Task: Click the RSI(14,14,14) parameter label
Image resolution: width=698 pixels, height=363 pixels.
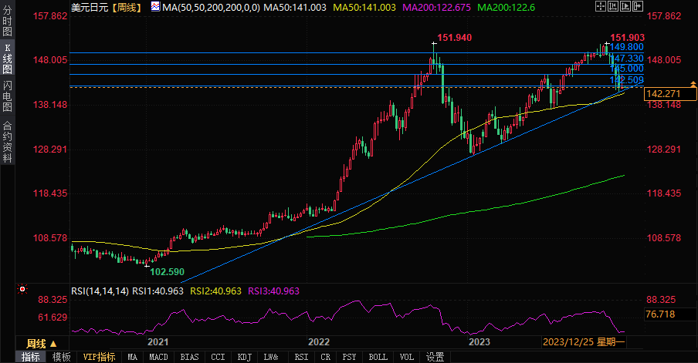Action: click(x=100, y=291)
